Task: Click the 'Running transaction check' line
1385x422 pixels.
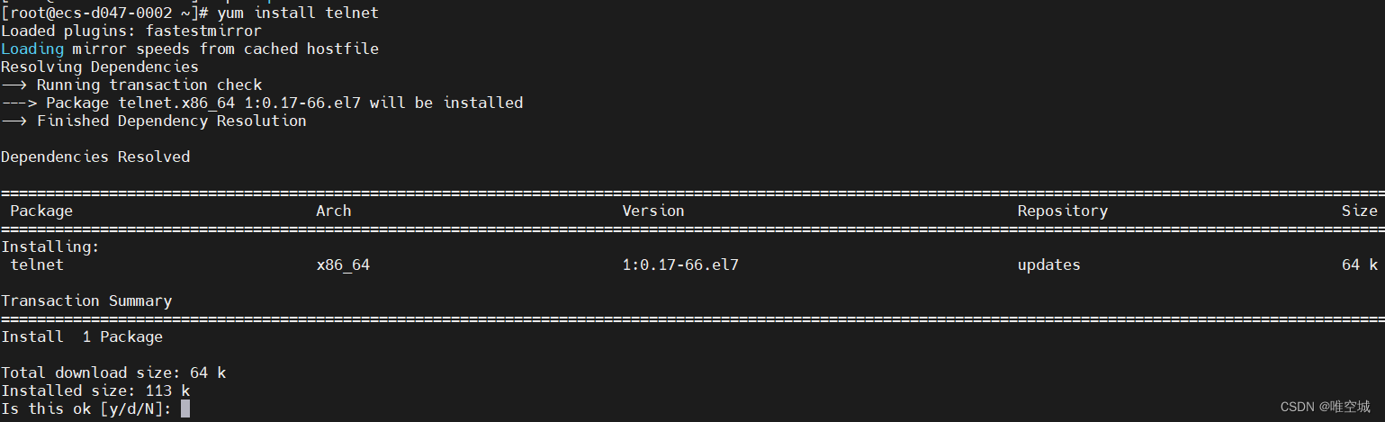Action: click(x=149, y=85)
